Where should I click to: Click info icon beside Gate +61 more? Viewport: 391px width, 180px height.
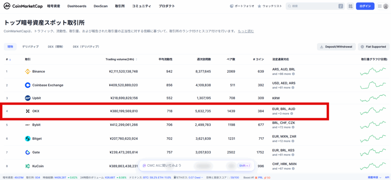pyautogui.click(x=293, y=155)
